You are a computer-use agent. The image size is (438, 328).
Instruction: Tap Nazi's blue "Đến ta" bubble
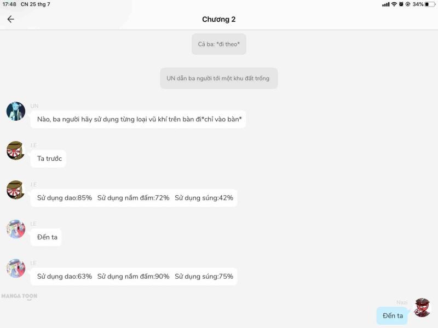coord(393,316)
